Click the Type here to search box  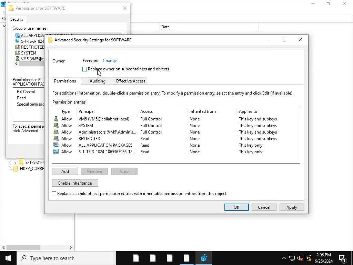coord(66,258)
